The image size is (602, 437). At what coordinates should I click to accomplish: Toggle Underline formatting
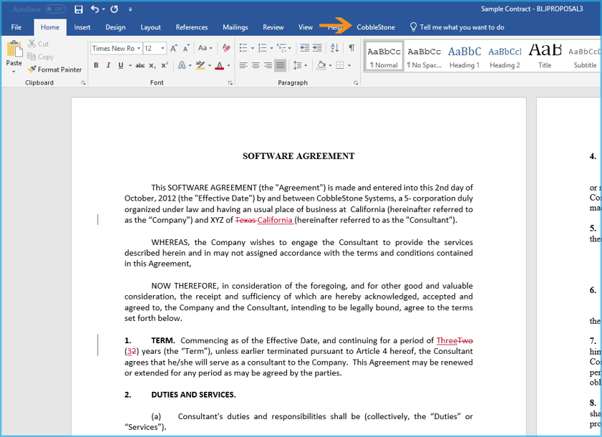[x=120, y=65]
